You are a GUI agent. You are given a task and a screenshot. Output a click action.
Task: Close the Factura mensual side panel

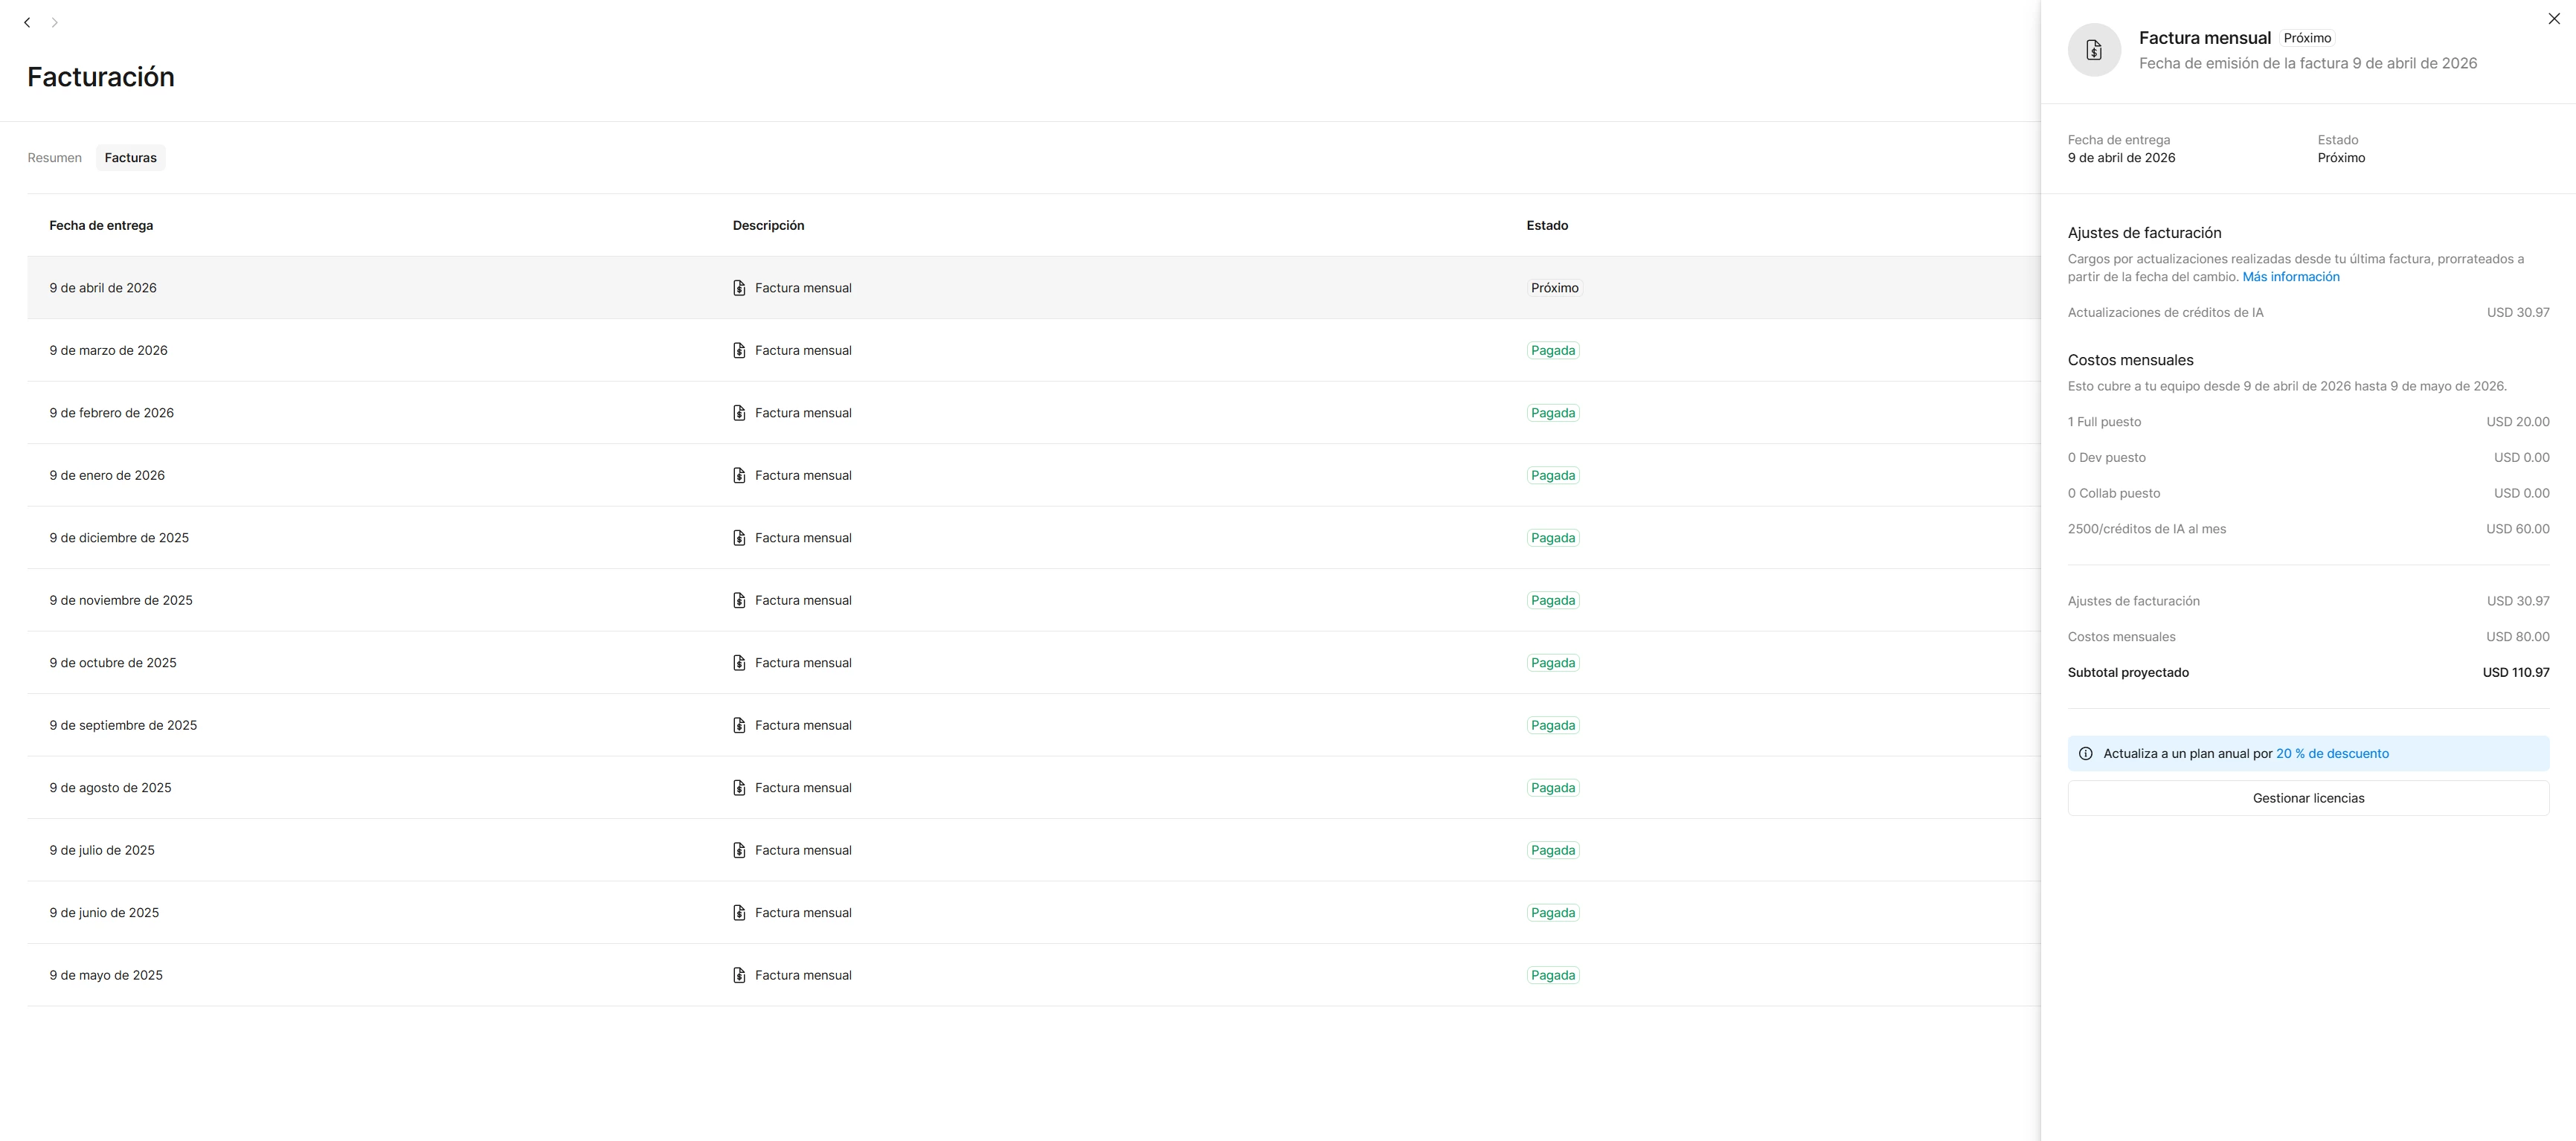click(x=2553, y=19)
